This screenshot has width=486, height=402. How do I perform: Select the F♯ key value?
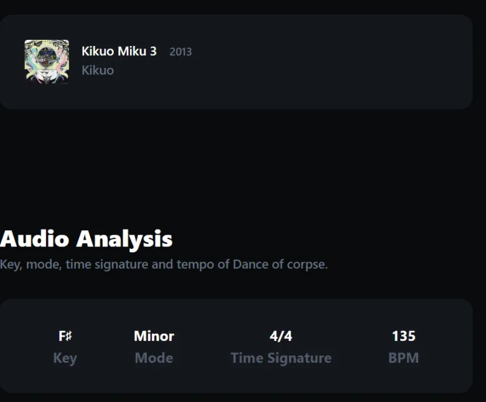(65, 336)
